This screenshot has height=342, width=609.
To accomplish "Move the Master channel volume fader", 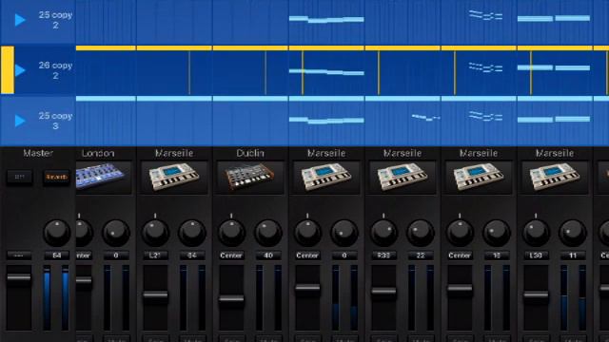I will [19, 277].
